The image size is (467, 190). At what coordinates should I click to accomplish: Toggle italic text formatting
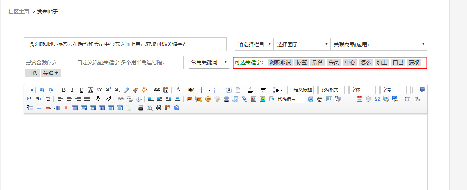pos(72,90)
